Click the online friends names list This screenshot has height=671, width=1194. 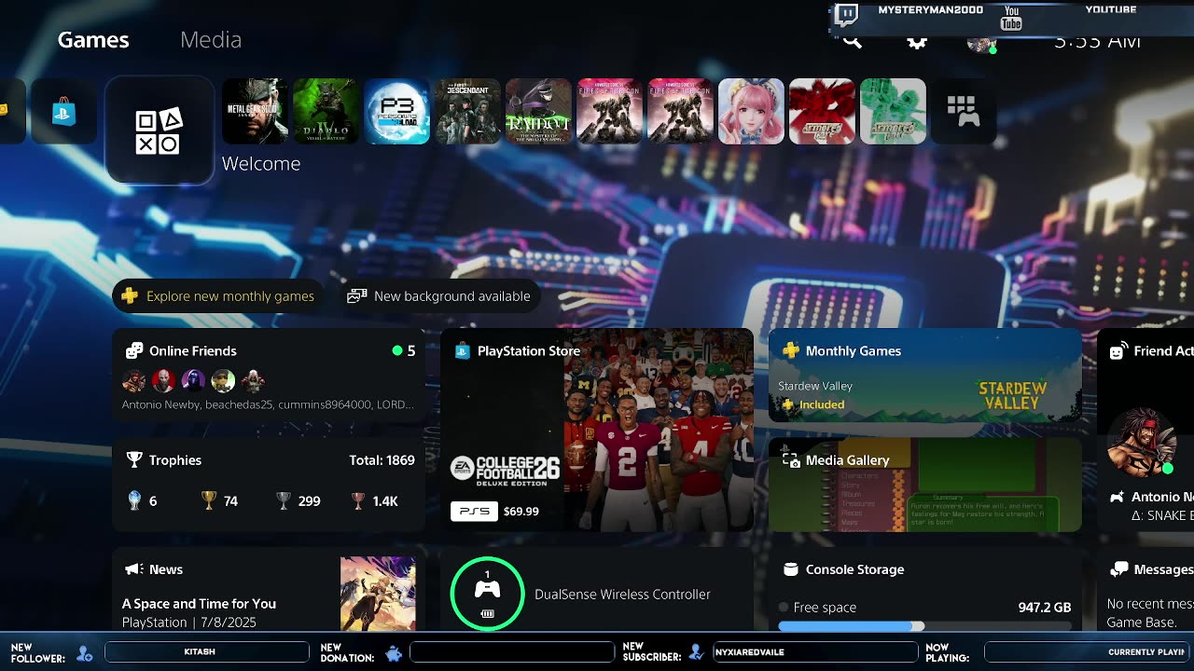coord(268,404)
